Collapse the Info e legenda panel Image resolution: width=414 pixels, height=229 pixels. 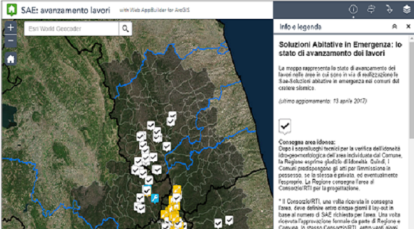click(395, 27)
